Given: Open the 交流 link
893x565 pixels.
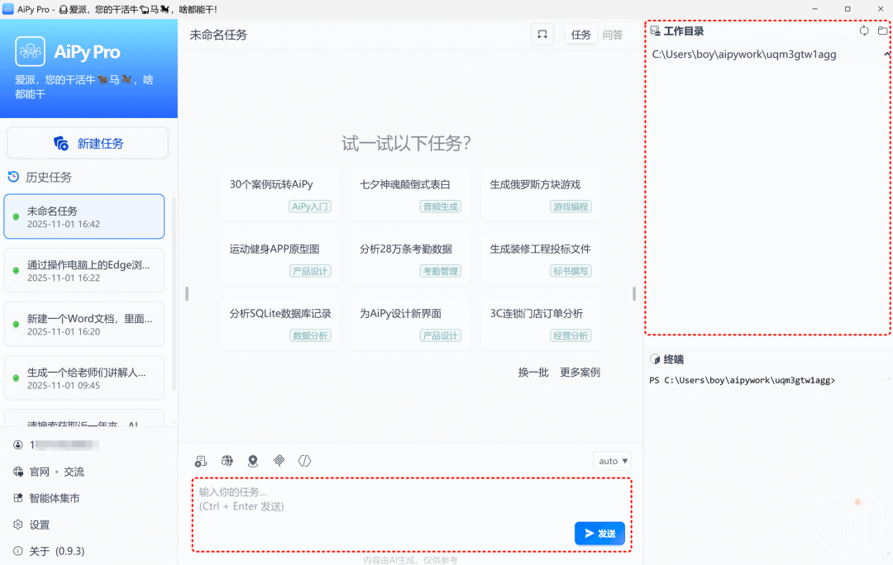Looking at the screenshot, I should coord(74,472).
